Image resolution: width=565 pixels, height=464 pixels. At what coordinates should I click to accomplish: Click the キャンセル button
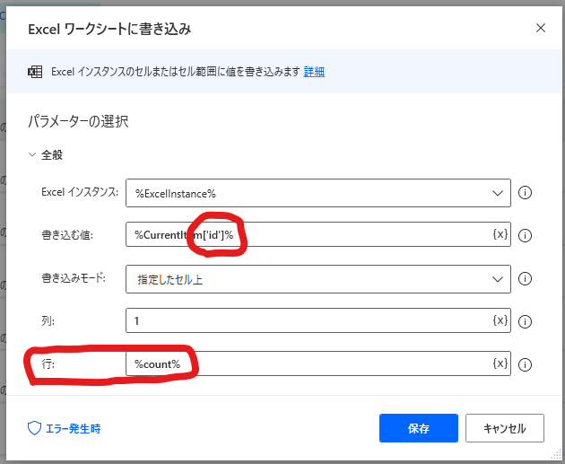(x=504, y=428)
